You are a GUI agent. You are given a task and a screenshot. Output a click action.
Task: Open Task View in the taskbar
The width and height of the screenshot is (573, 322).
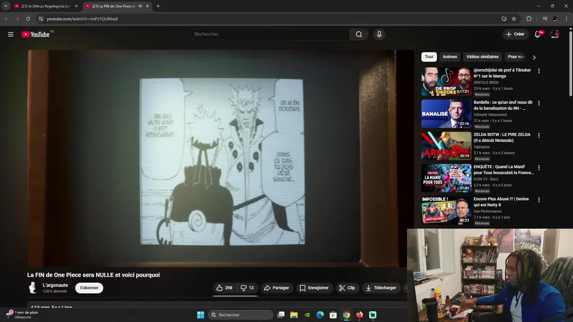(281, 315)
